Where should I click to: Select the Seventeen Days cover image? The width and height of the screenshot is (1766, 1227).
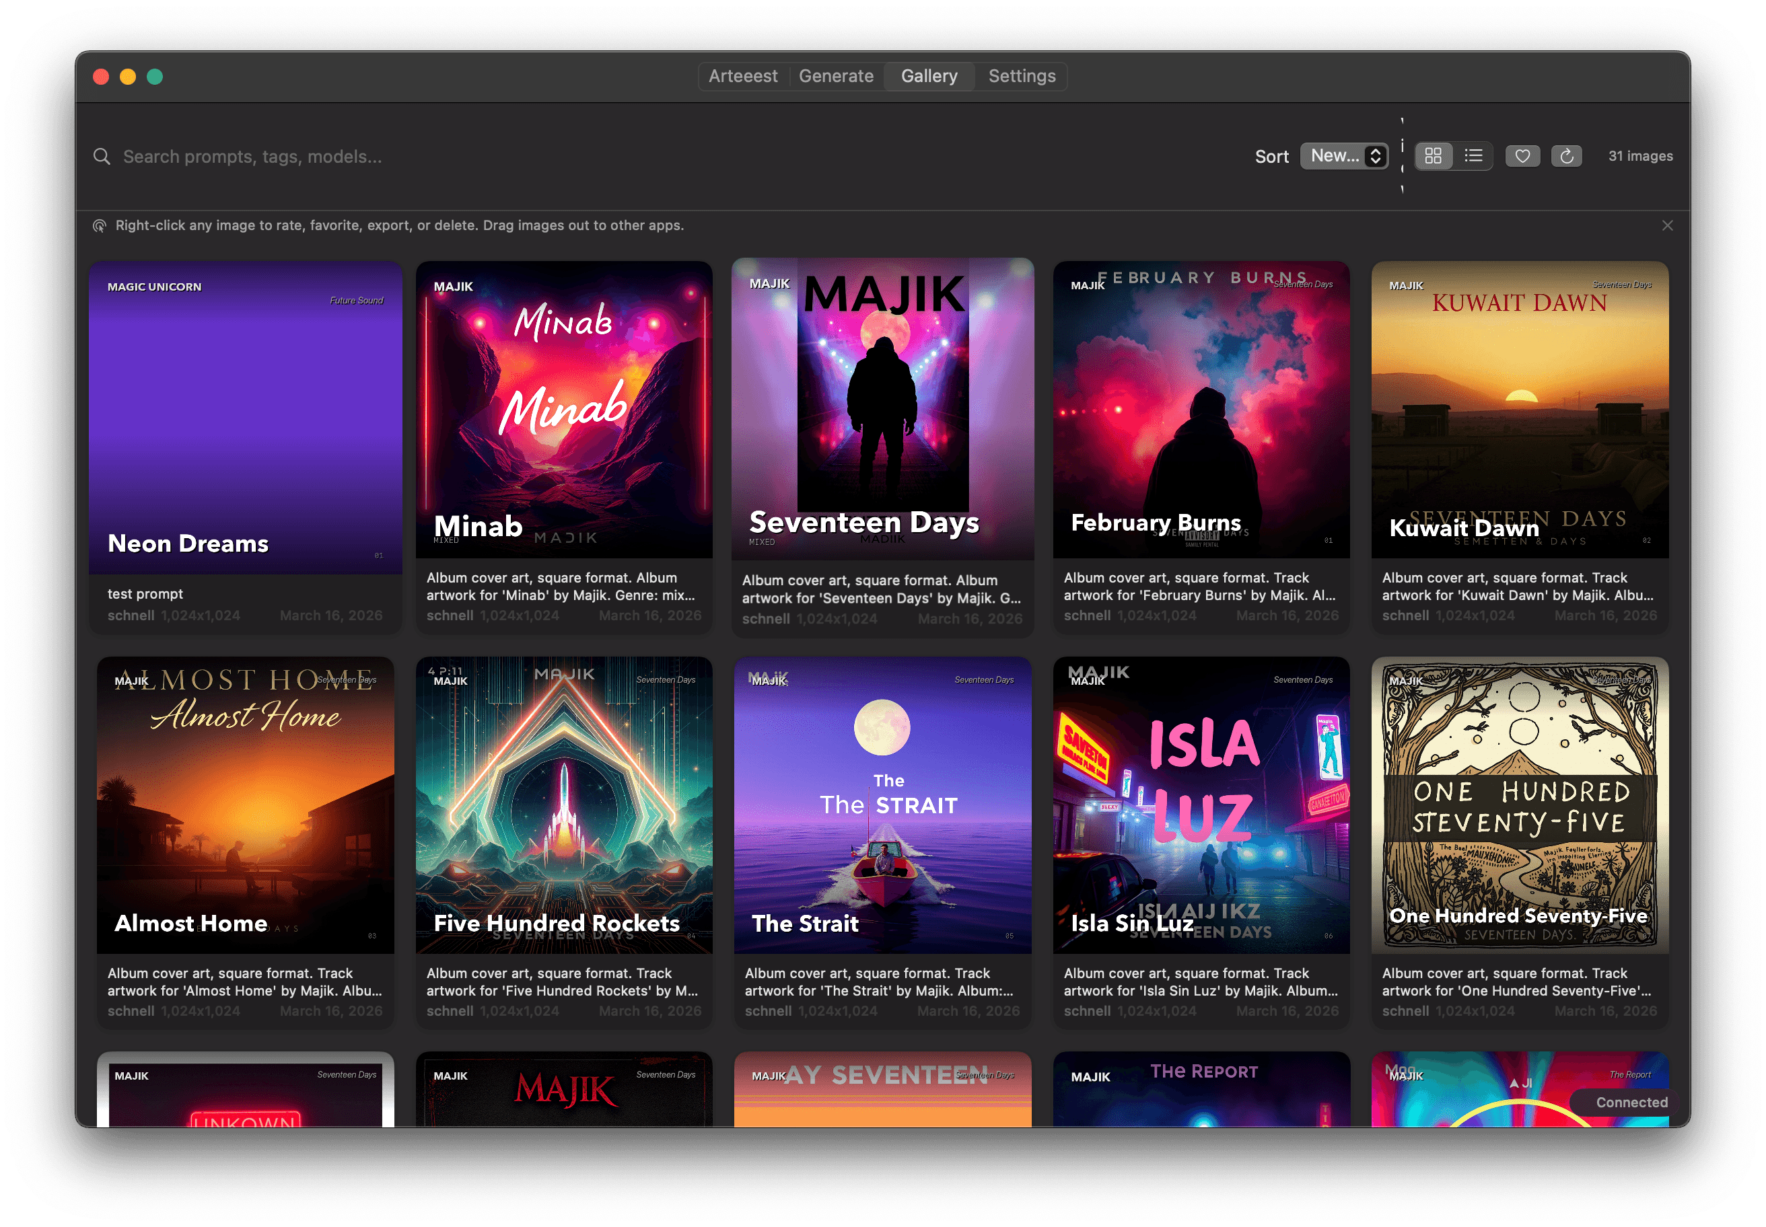pyautogui.click(x=882, y=409)
